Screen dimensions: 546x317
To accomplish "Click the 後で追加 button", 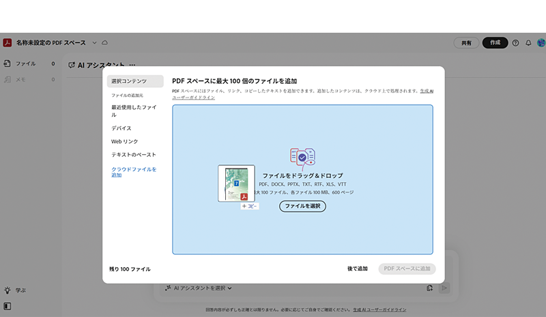I will (x=357, y=269).
